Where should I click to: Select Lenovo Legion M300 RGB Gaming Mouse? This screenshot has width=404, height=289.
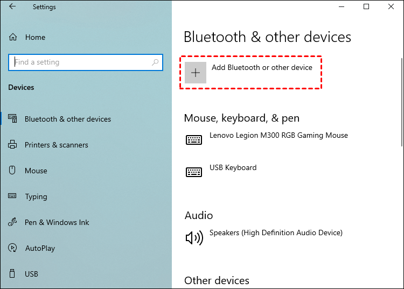tap(278, 136)
